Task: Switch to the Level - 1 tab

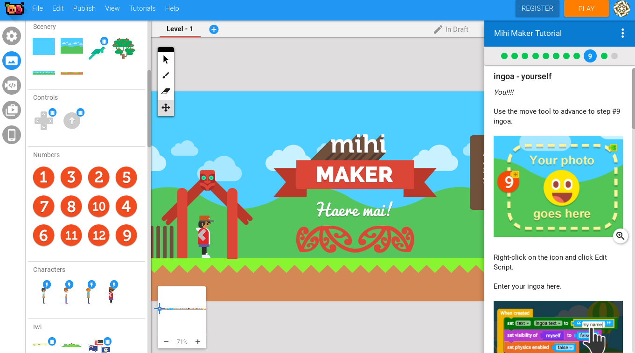Action: tap(179, 28)
